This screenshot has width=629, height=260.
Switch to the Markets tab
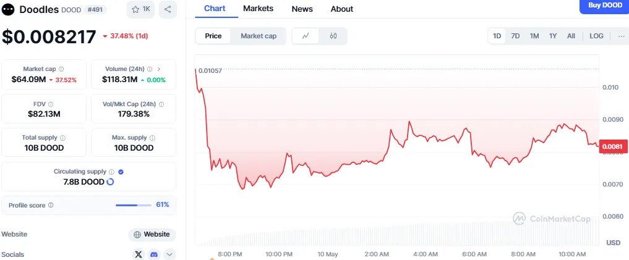[259, 9]
